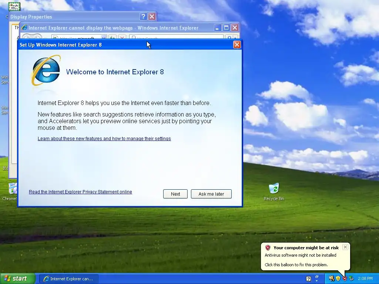The width and height of the screenshot is (379, 284).
Task: Click the 2:08 PM taskbar clock
Action: (365, 279)
